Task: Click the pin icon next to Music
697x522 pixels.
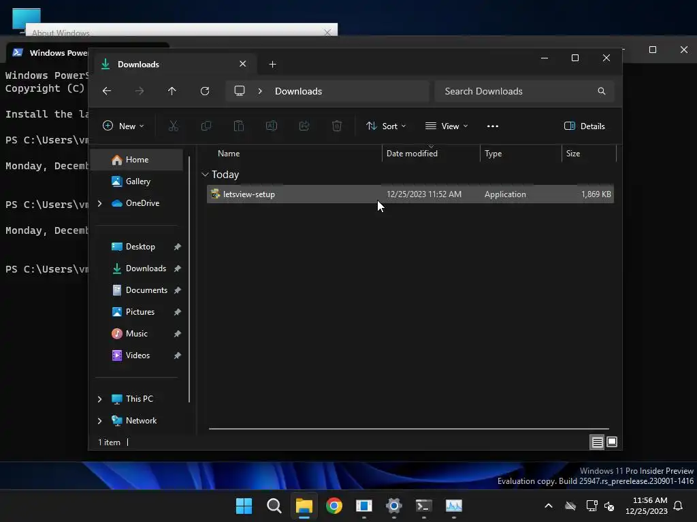Action: coord(178,334)
